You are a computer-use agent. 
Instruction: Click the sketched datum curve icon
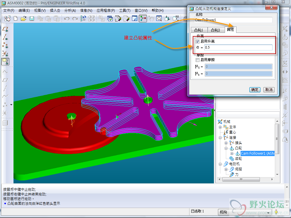[5, 72]
